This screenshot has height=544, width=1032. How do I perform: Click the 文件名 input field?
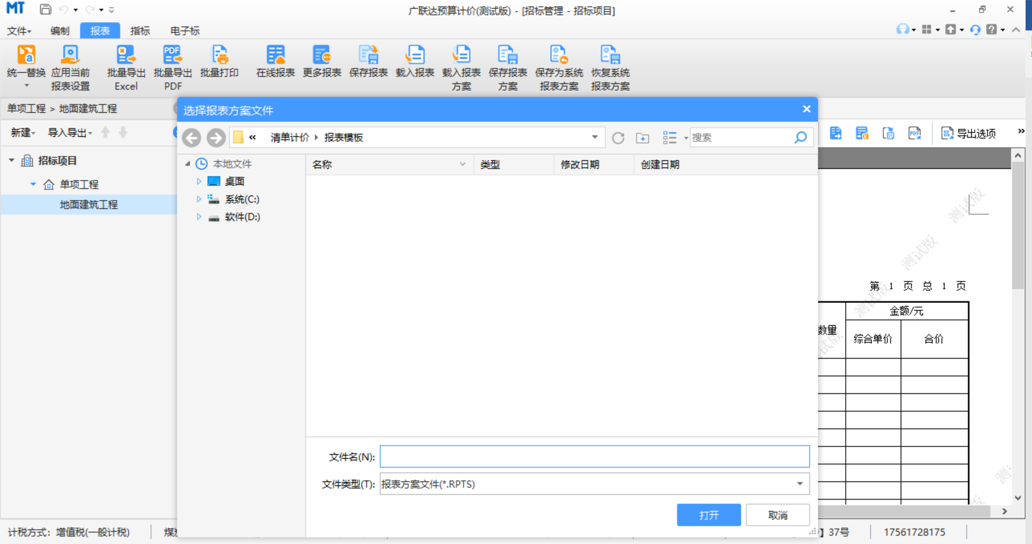coord(594,456)
